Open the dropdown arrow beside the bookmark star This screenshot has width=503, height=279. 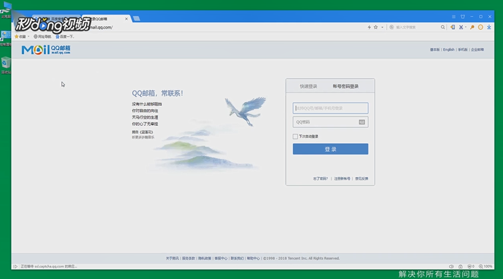[x=382, y=27]
